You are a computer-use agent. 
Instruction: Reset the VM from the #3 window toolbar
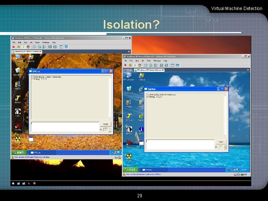pyautogui.click(x=140, y=65)
